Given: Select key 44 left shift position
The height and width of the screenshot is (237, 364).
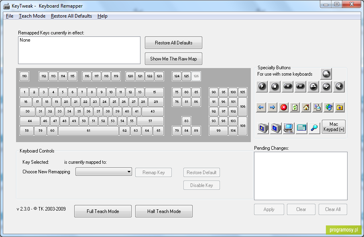Looking at the screenshot, I should click(x=30, y=121).
